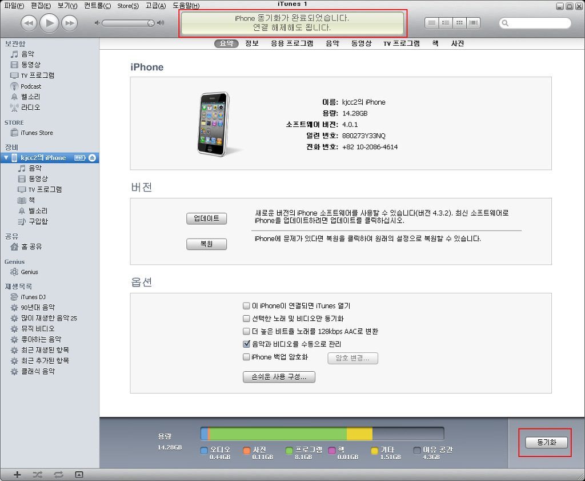Switch to the 응용 프로그램 tab

[292, 43]
